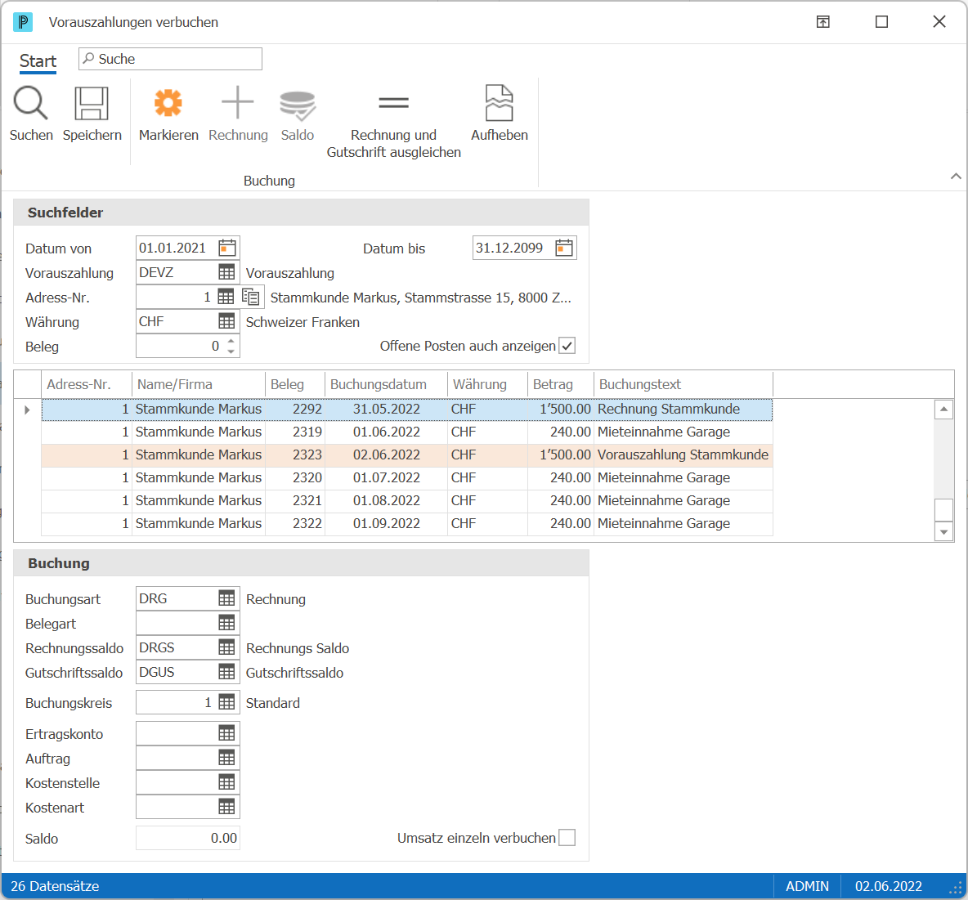Sort by the Beleg column header

(295, 384)
